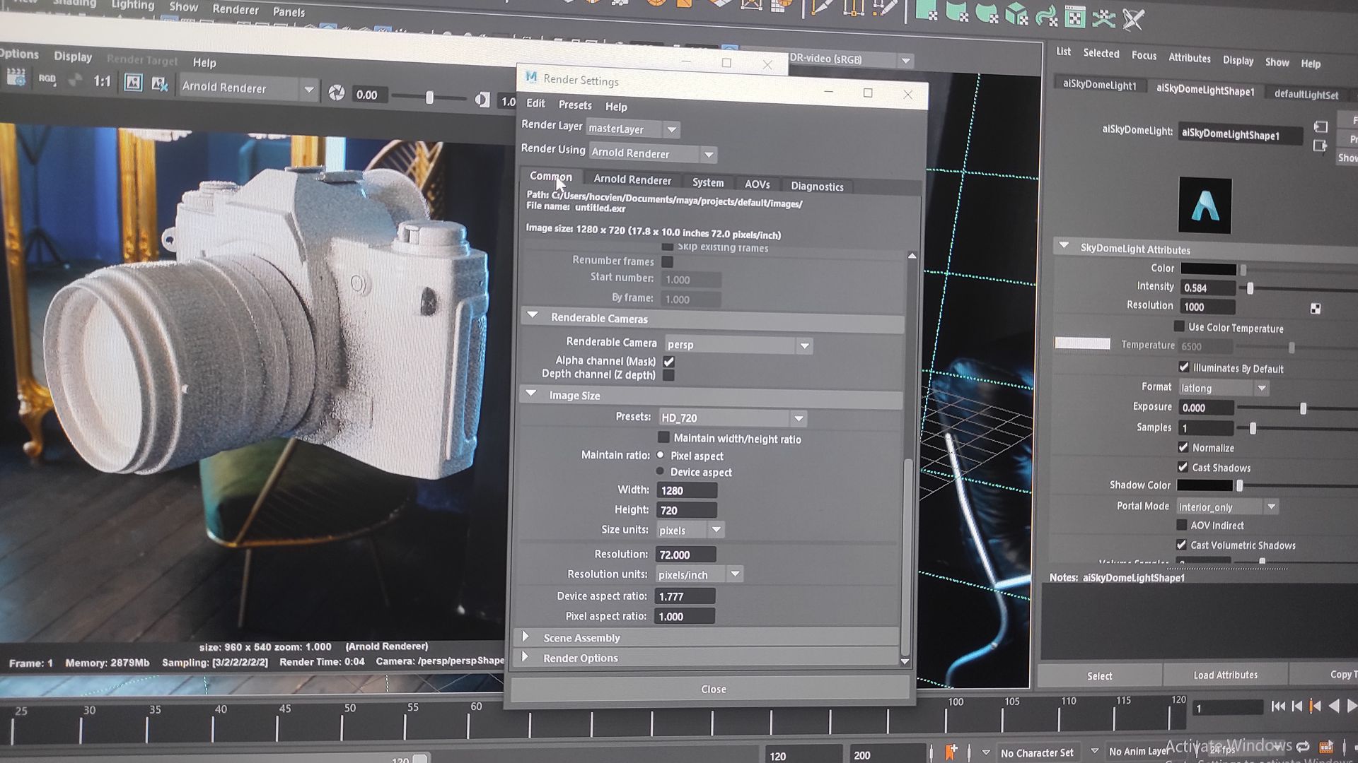Image resolution: width=1358 pixels, height=763 pixels.
Task: Play animation backwards
Action: point(1334,706)
